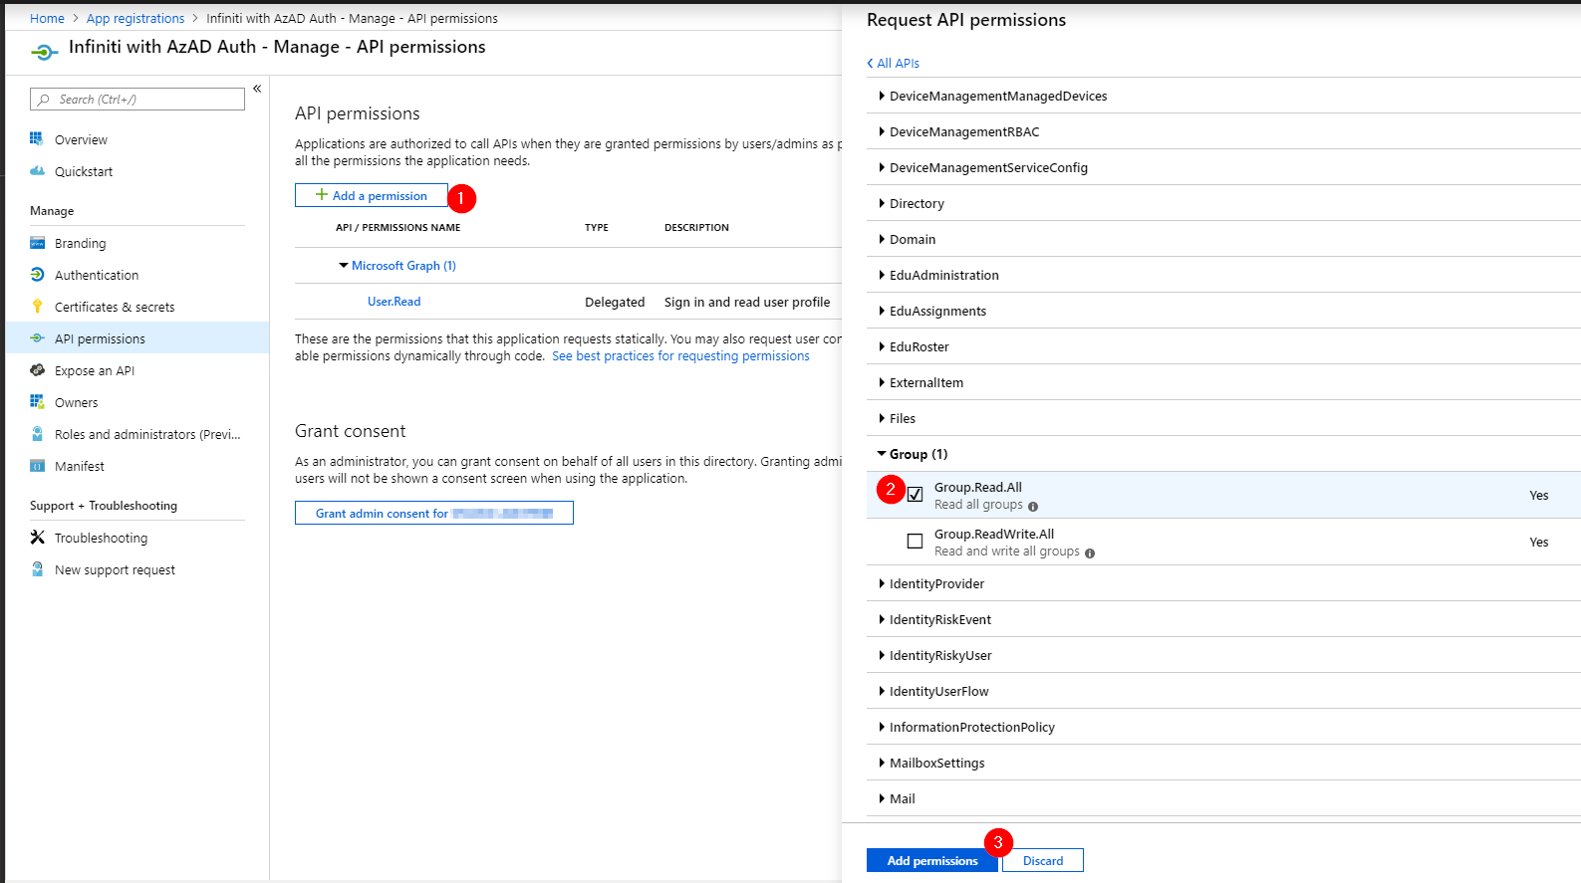Click info icon next to Read all groups
The height and width of the screenshot is (883, 1581).
tap(1033, 507)
